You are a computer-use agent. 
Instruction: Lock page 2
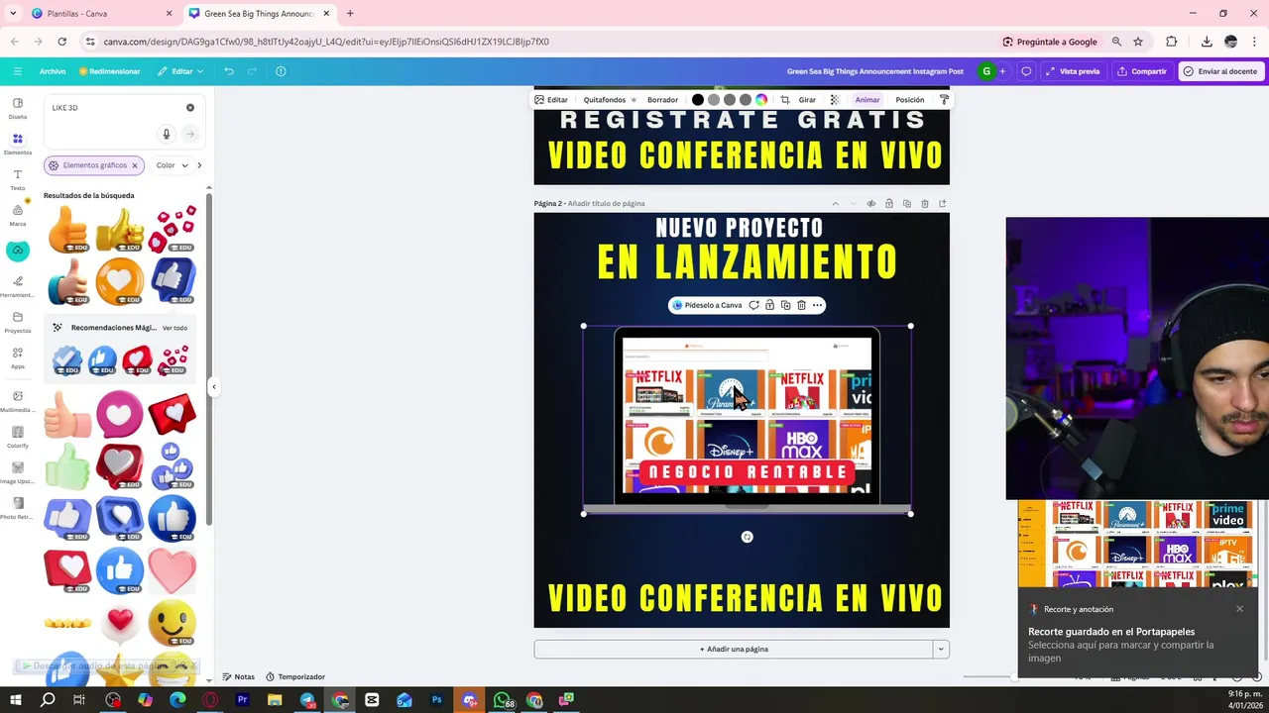click(889, 204)
